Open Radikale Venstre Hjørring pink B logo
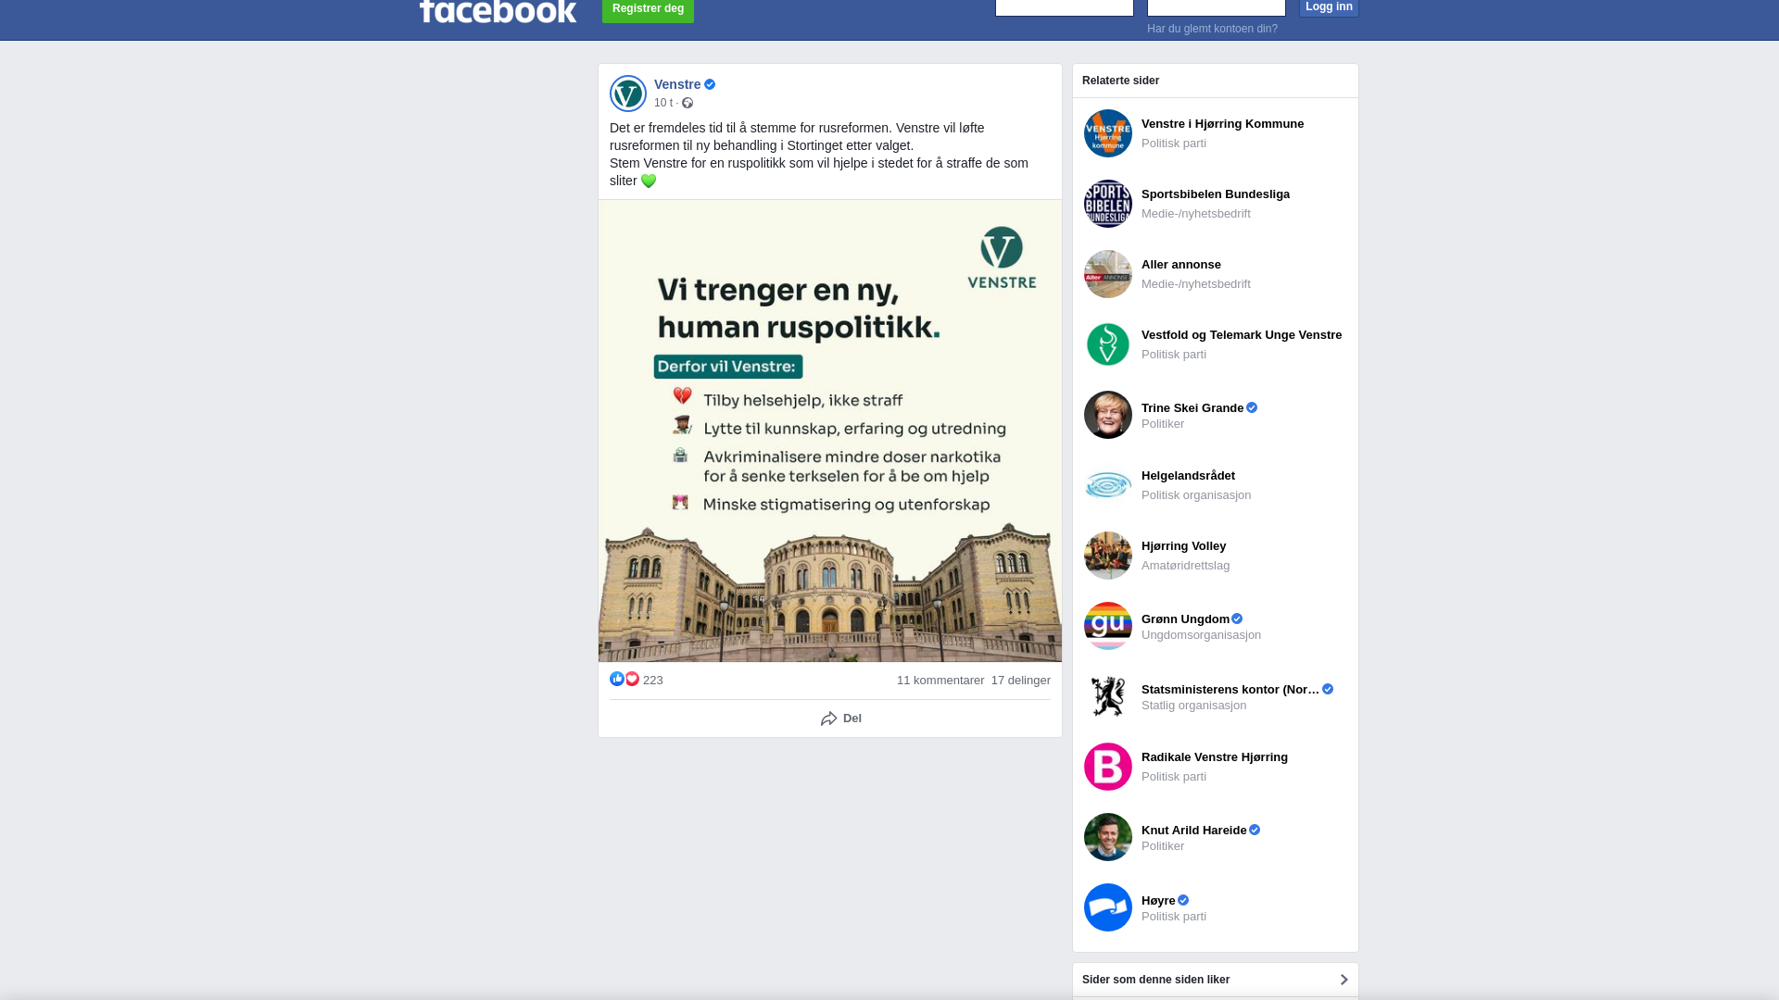The width and height of the screenshot is (1779, 1000). click(1108, 767)
